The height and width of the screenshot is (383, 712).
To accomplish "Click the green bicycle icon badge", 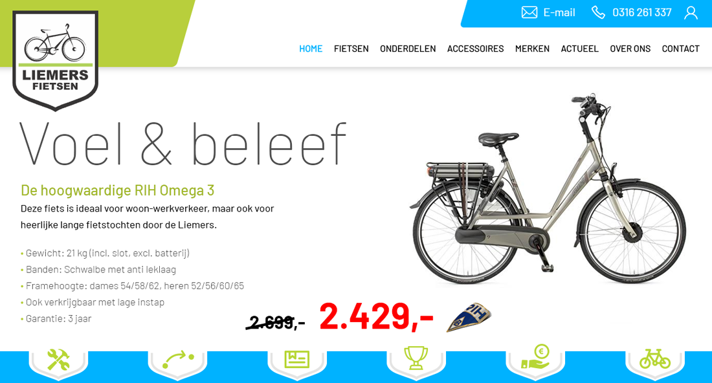I will [x=654, y=358].
